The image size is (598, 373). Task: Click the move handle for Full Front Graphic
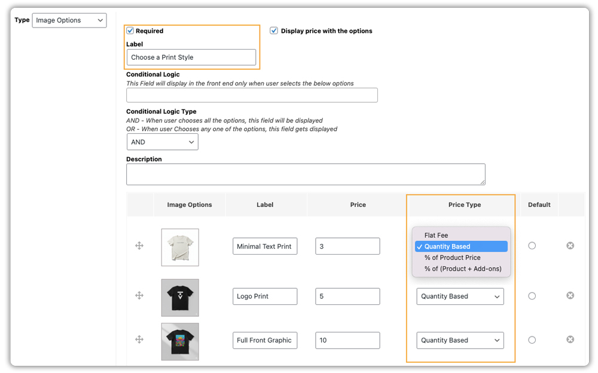139,340
